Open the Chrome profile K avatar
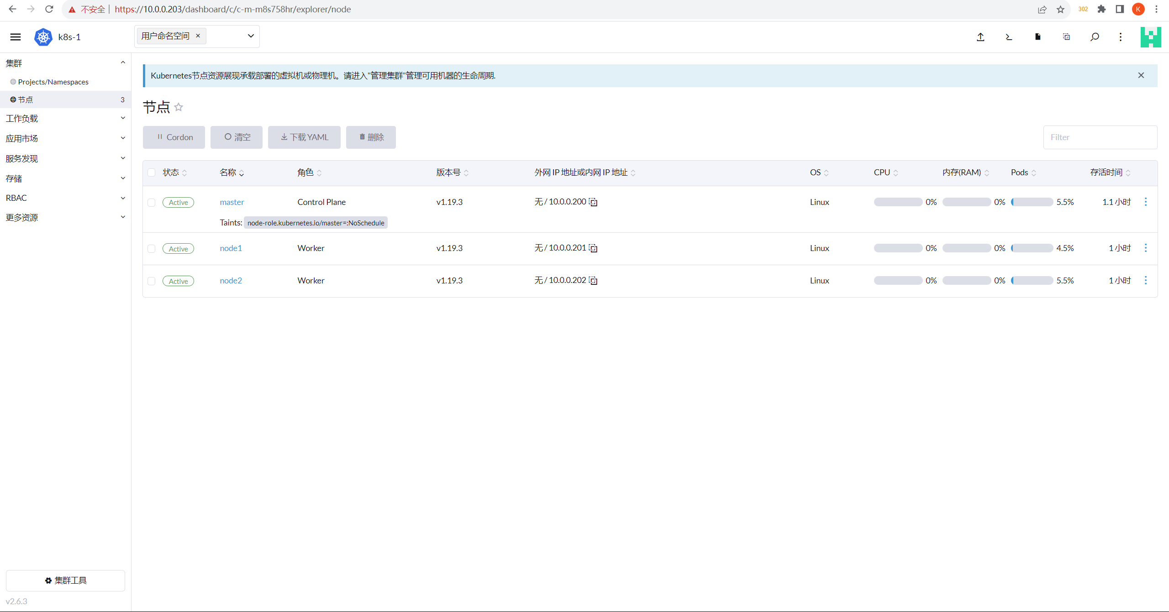Image resolution: width=1169 pixels, height=612 pixels. coord(1138,9)
